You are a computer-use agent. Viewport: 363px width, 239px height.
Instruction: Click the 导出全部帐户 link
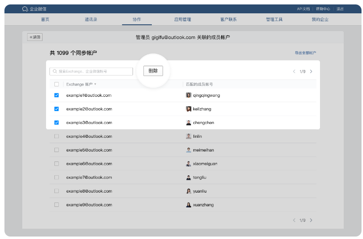pos(305,53)
